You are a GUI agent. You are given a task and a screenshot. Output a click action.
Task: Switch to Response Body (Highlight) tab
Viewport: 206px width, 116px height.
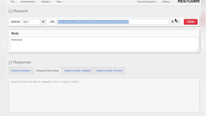78,71
